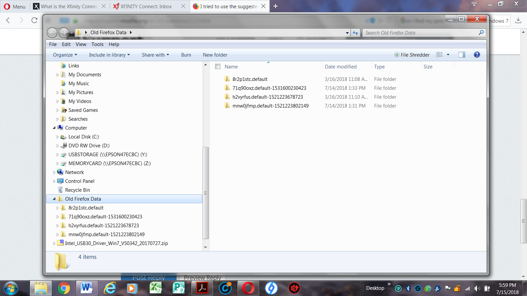The image size is (527, 296).
Task: Collapse Old Firefox Data tree node
Action: [54, 199]
